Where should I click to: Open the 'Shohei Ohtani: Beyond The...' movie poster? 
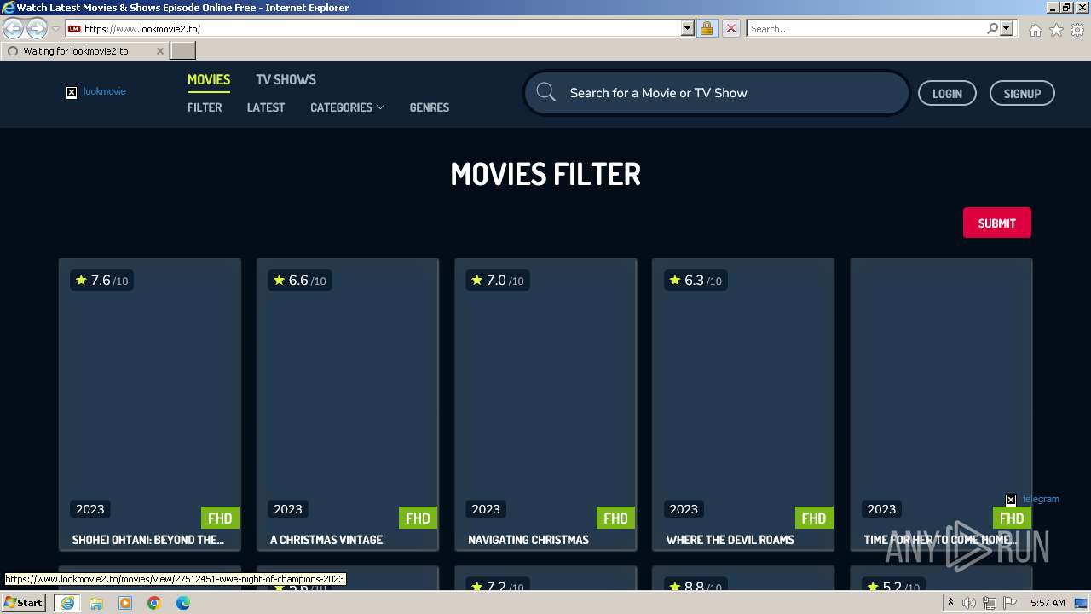click(x=150, y=397)
